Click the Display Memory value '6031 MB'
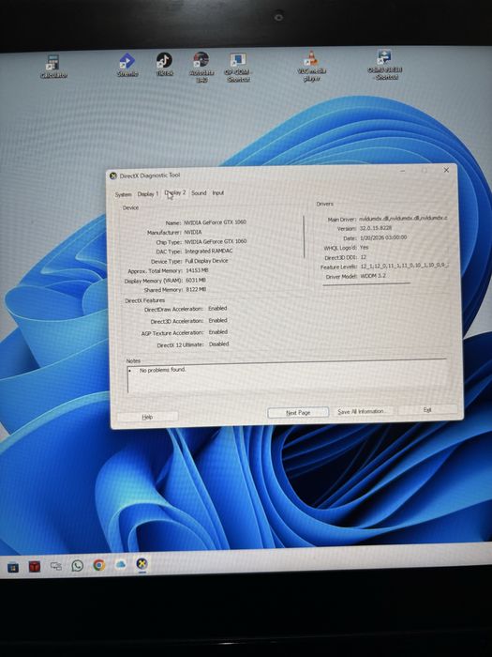Image resolution: width=492 pixels, height=657 pixels. (x=196, y=280)
